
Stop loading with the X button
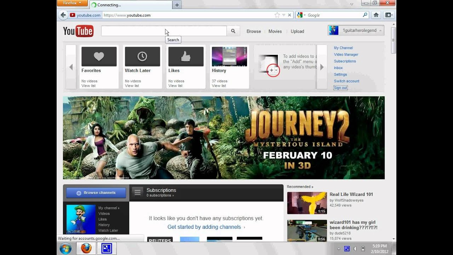tap(289, 15)
